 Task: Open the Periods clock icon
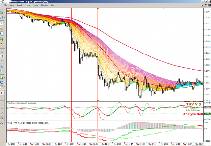coord(2,82)
